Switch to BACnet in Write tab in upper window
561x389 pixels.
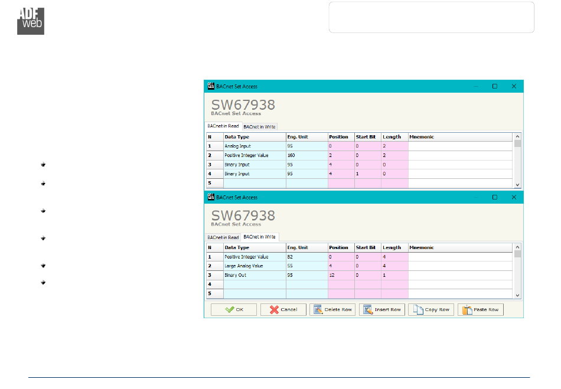(x=259, y=127)
